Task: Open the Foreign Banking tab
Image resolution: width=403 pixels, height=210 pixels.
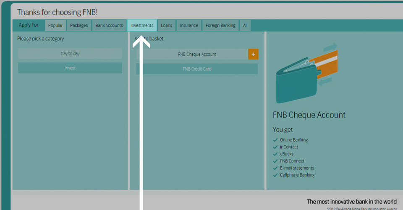Action: [220, 26]
